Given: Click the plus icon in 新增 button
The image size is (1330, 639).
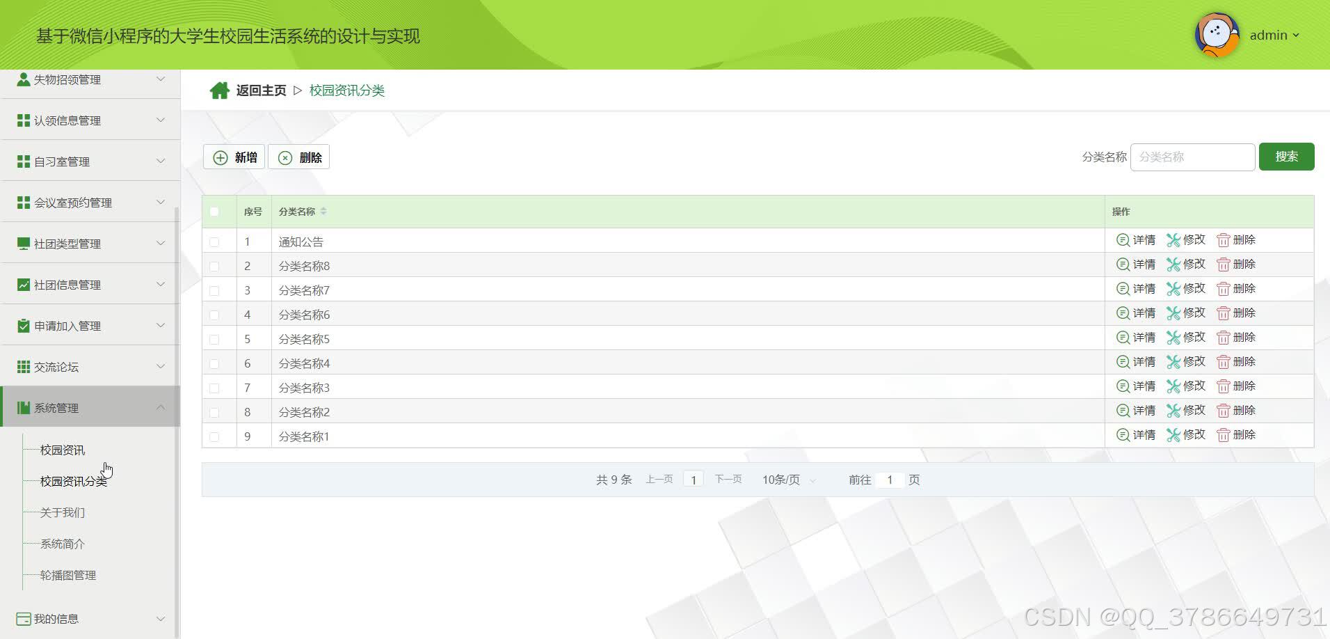Looking at the screenshot, I should tap(221, 158).
